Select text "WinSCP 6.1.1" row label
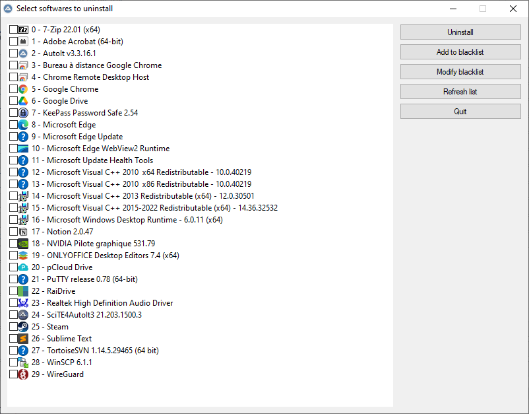 pos(69,362)
